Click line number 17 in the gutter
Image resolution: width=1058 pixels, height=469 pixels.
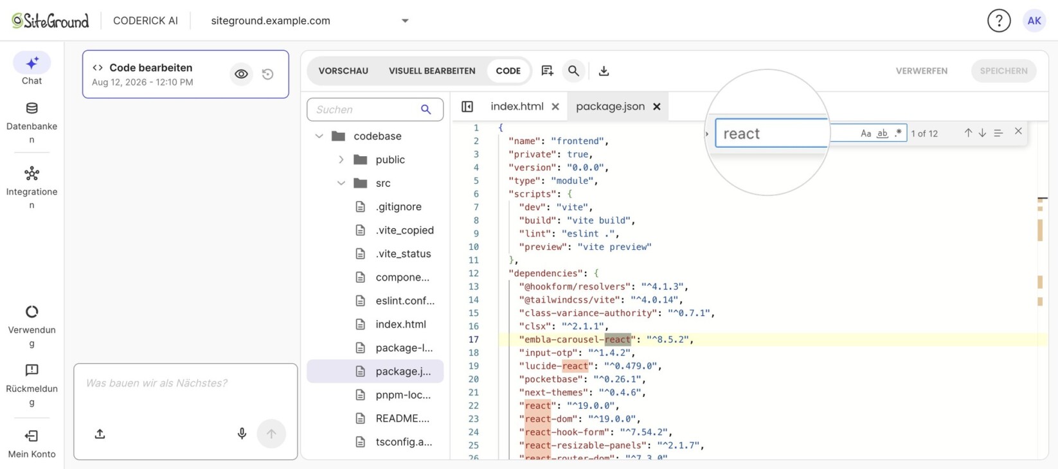(474, 339)
